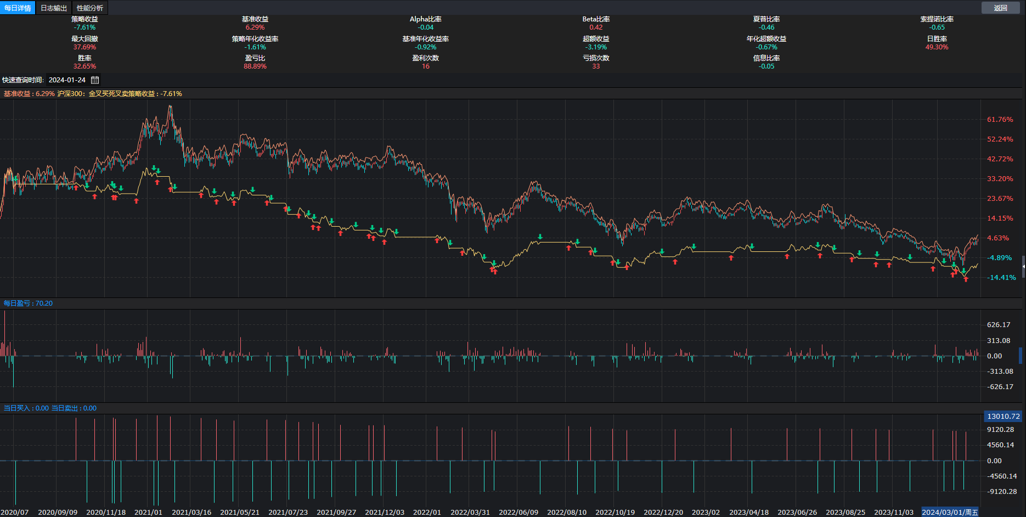The width and height of the screenshot is (1026, 517).
Task: Click the 最大回撤 statistic value 37.69%
Action: pyautogui.click(x=84, y=47)
